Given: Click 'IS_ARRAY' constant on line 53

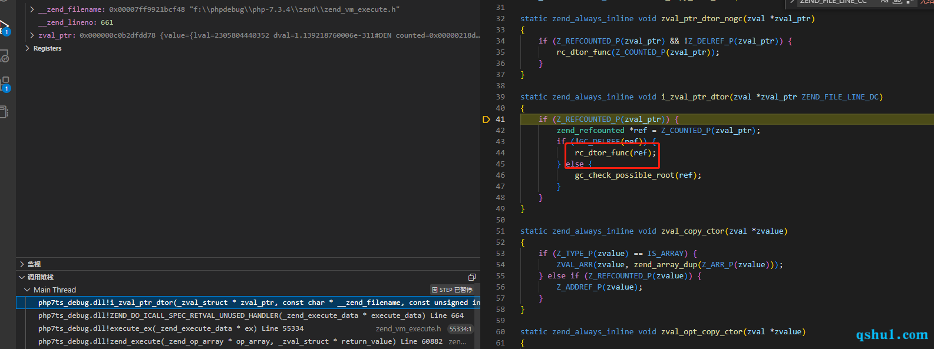Looking at the screenshot, I should [x=665, y=254].
